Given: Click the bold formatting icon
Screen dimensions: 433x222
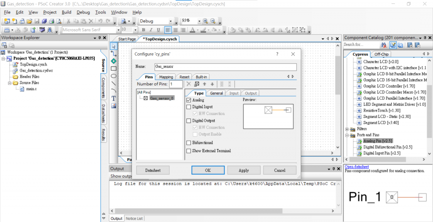Looking at the screenshot, I should [144, 30].
